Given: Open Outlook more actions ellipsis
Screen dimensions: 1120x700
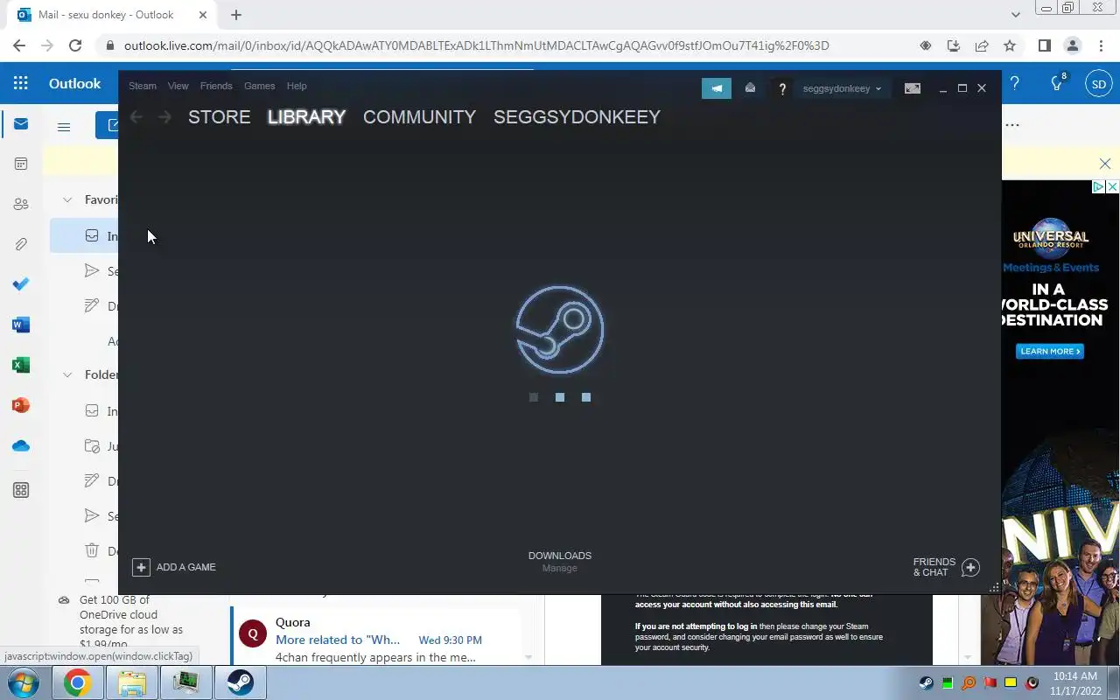Looking at the screenshot, I should tap(1012, 125).
